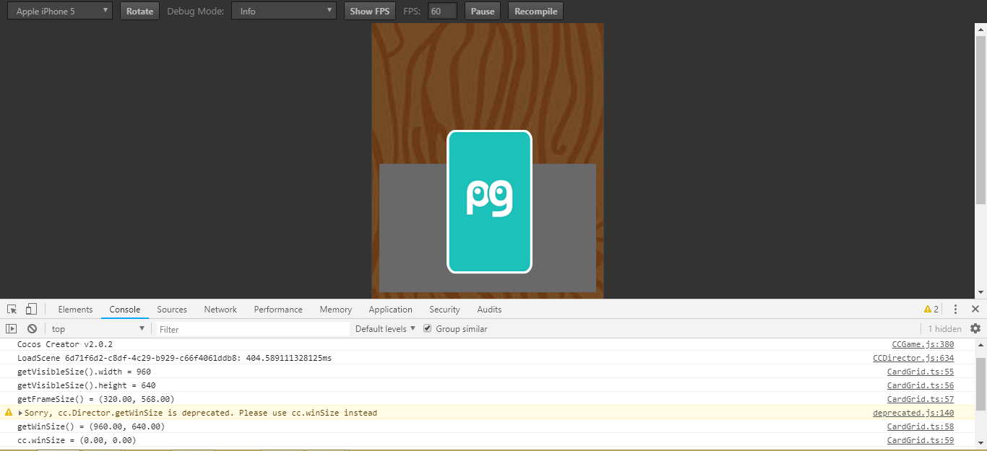Open the Debug Mode Info dropdown

click(284, 12)
